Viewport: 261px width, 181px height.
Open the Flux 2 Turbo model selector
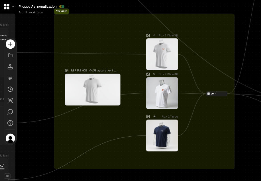pos(170,116)
